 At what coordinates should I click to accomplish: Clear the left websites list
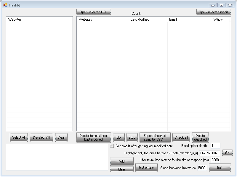pyautogui.click(x=61, y=137)
